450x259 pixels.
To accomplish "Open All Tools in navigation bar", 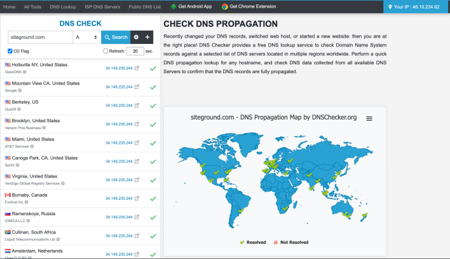I will coord(32,7).
